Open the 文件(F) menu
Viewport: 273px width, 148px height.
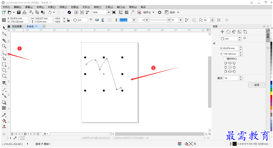click(x=6, y=7)
